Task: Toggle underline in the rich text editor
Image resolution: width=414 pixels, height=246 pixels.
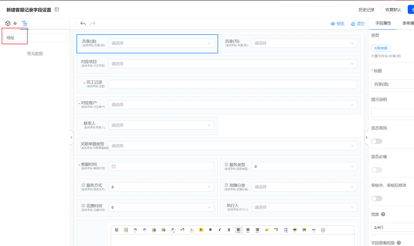Action: [x=229, y=230]
